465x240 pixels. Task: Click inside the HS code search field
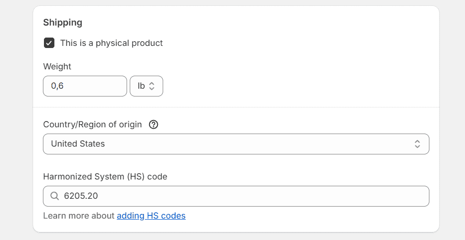[x=236, y=196]
